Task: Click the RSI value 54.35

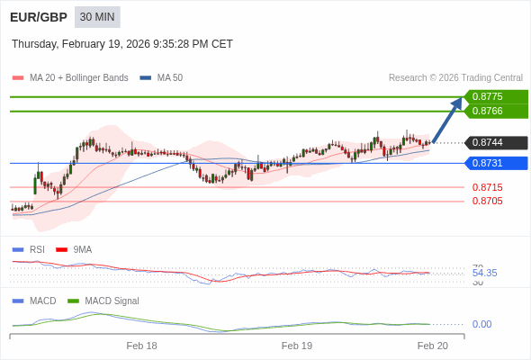Action: 484,273
